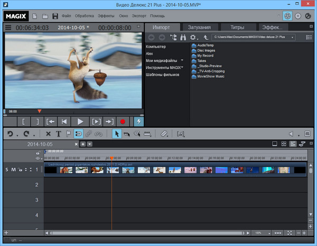Image resolution: width=317 pixels, height=246 pixels.
Task: Click the lightning bolt preview render icon
Action: click(x=138, y=121)
